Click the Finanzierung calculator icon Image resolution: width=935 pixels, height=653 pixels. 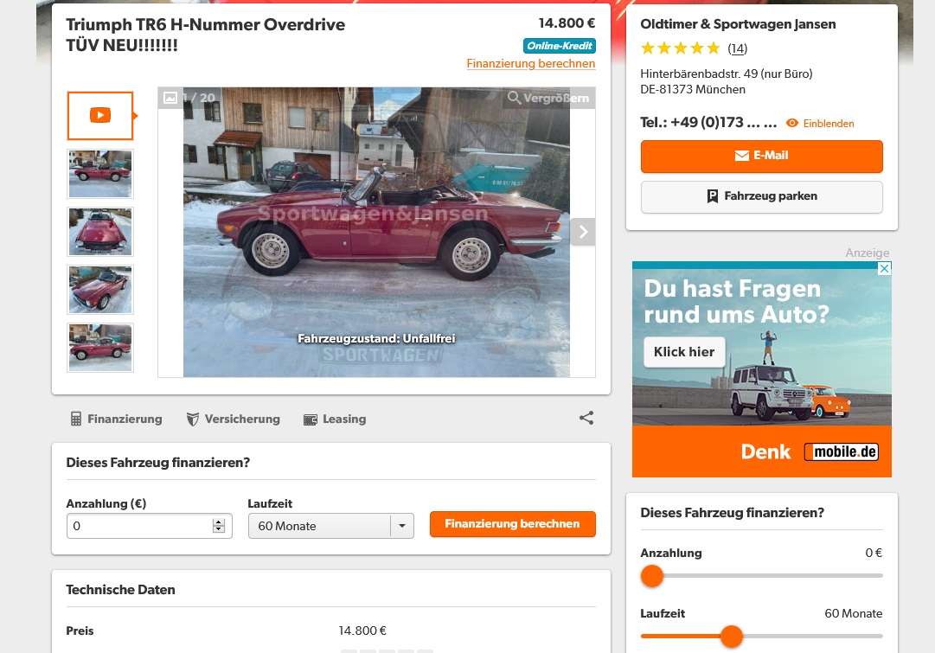(76, 419)
